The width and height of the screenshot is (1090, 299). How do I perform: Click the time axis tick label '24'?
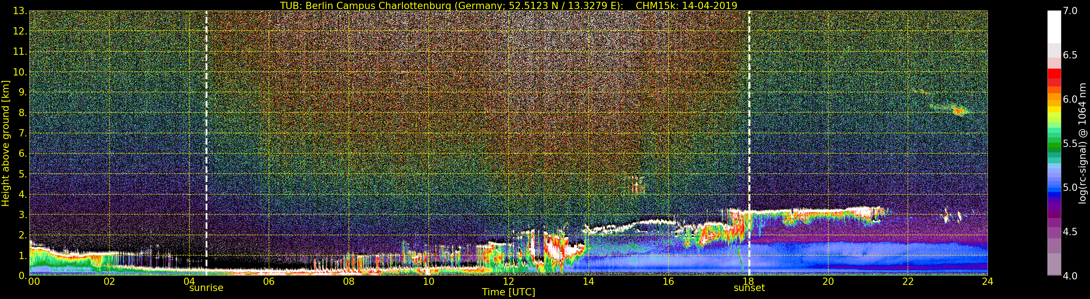(988, 282)
